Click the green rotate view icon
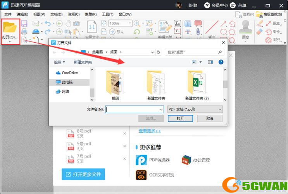288x194 pixels. click(136, 32)
